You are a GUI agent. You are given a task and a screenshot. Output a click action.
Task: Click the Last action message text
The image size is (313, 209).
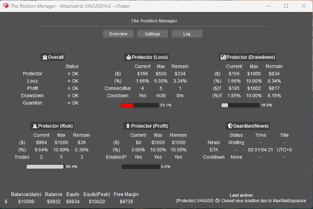point(241,201)
